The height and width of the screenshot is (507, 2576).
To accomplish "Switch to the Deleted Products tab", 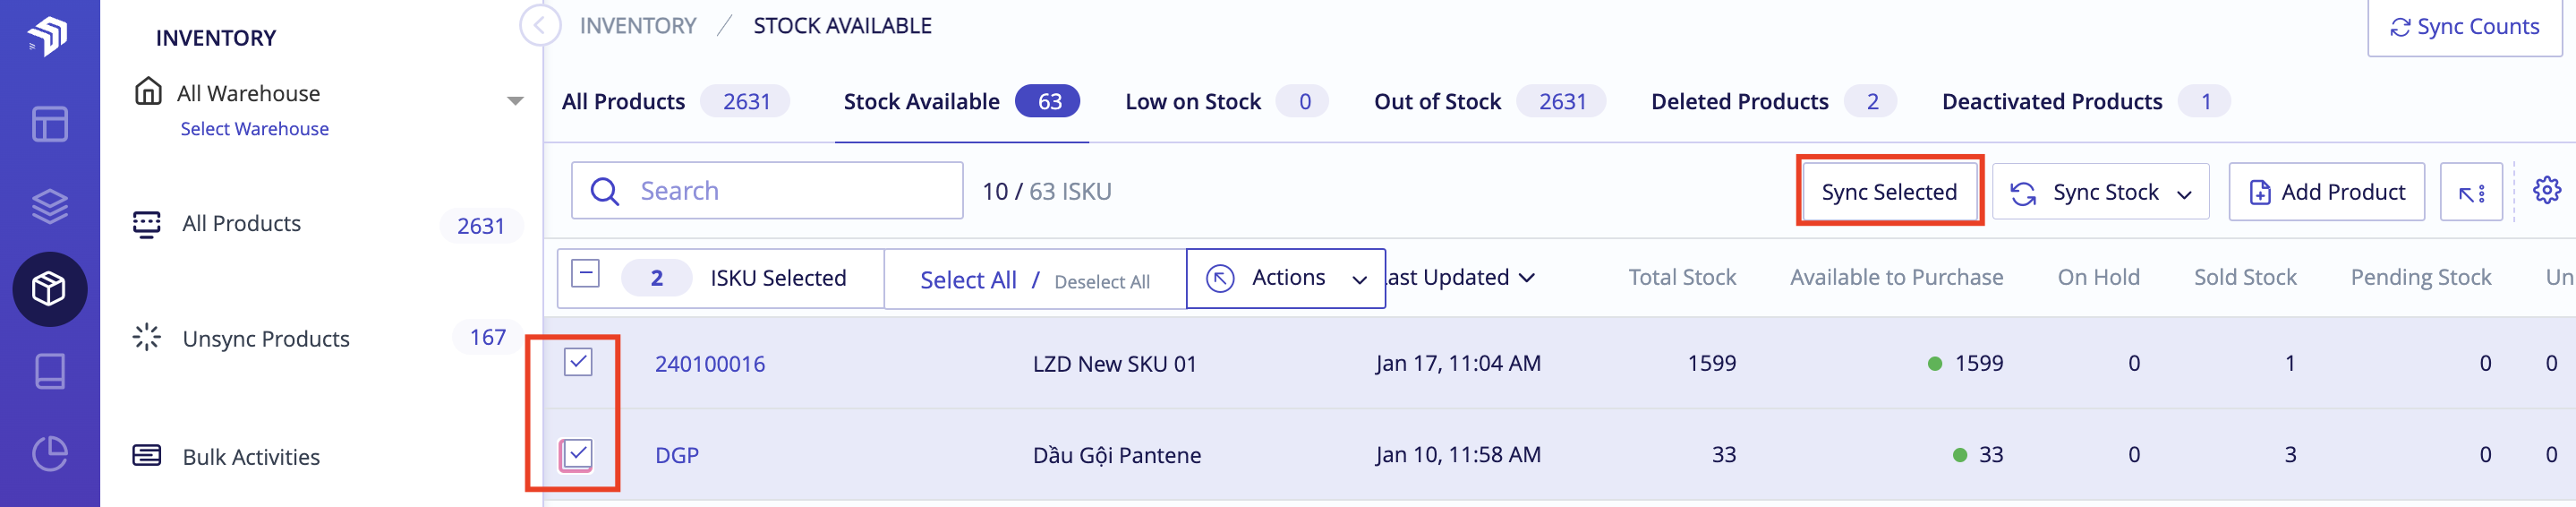I will [1739, 102].
